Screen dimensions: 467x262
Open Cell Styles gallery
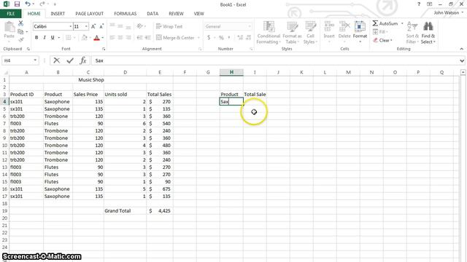click(310, 33)
